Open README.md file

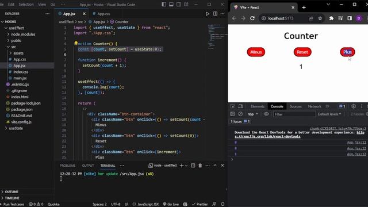pyautogui.click(x=21, y=116)
